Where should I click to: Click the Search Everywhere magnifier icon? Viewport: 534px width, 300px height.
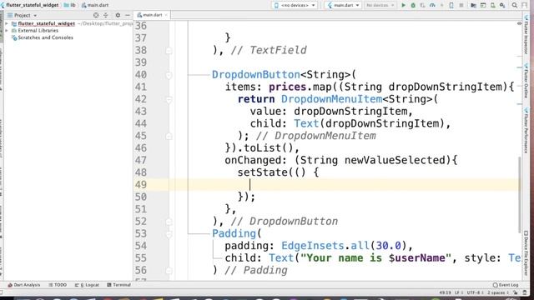[x=515, y=5]
